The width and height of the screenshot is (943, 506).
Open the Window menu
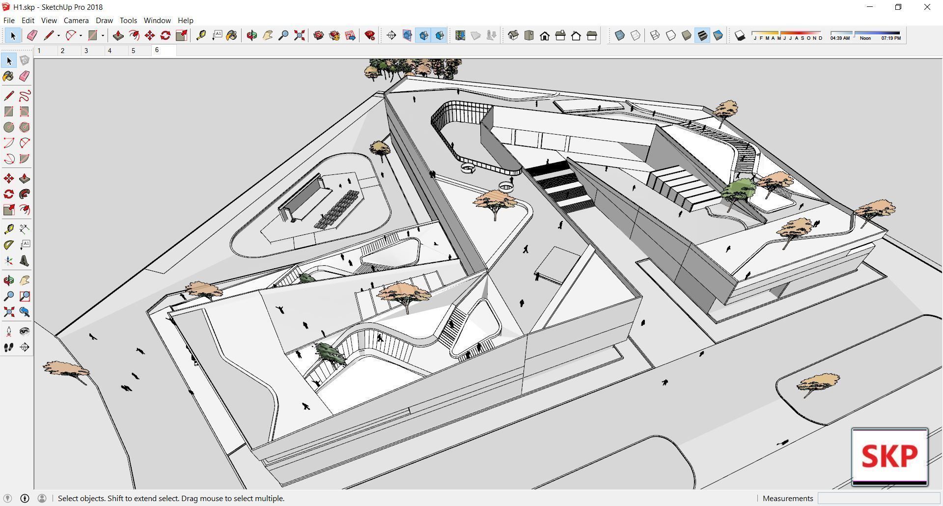pyautogui.click(x=157, y=20)
